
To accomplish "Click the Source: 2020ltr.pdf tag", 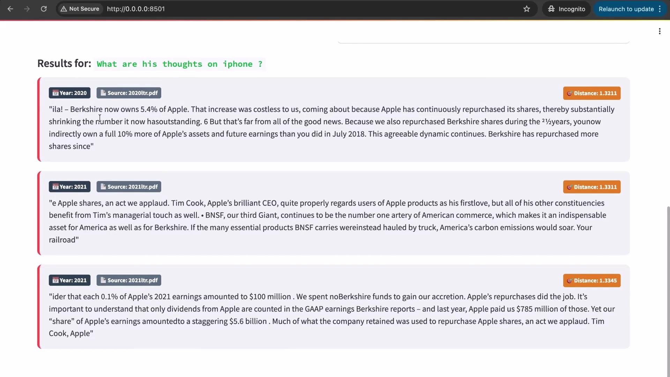I will pos(129,93).
